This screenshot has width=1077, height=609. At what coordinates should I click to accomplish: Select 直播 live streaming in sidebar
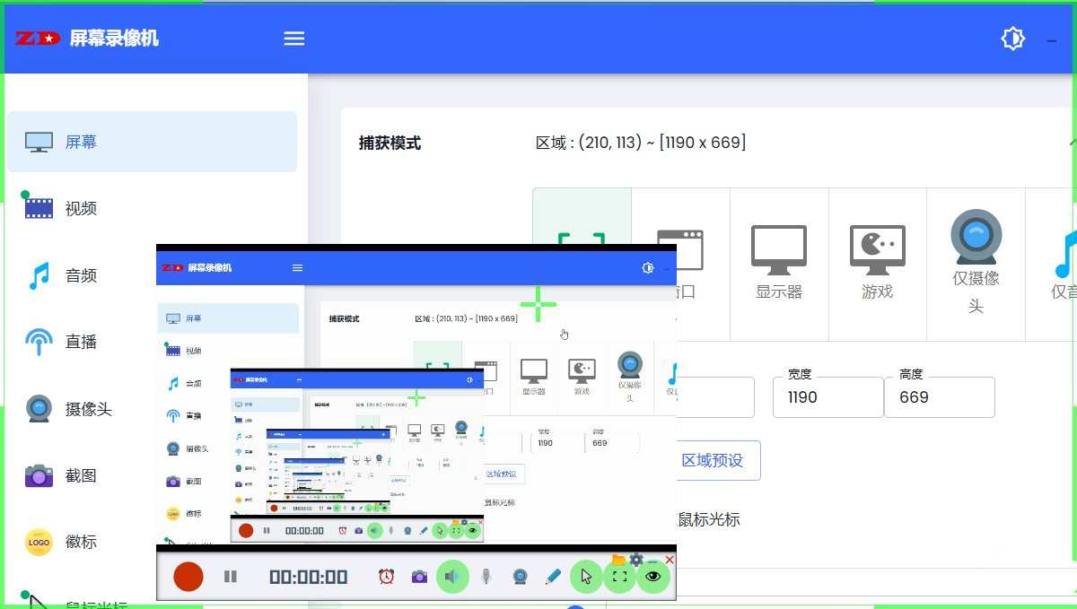click(x=81, y=342)
